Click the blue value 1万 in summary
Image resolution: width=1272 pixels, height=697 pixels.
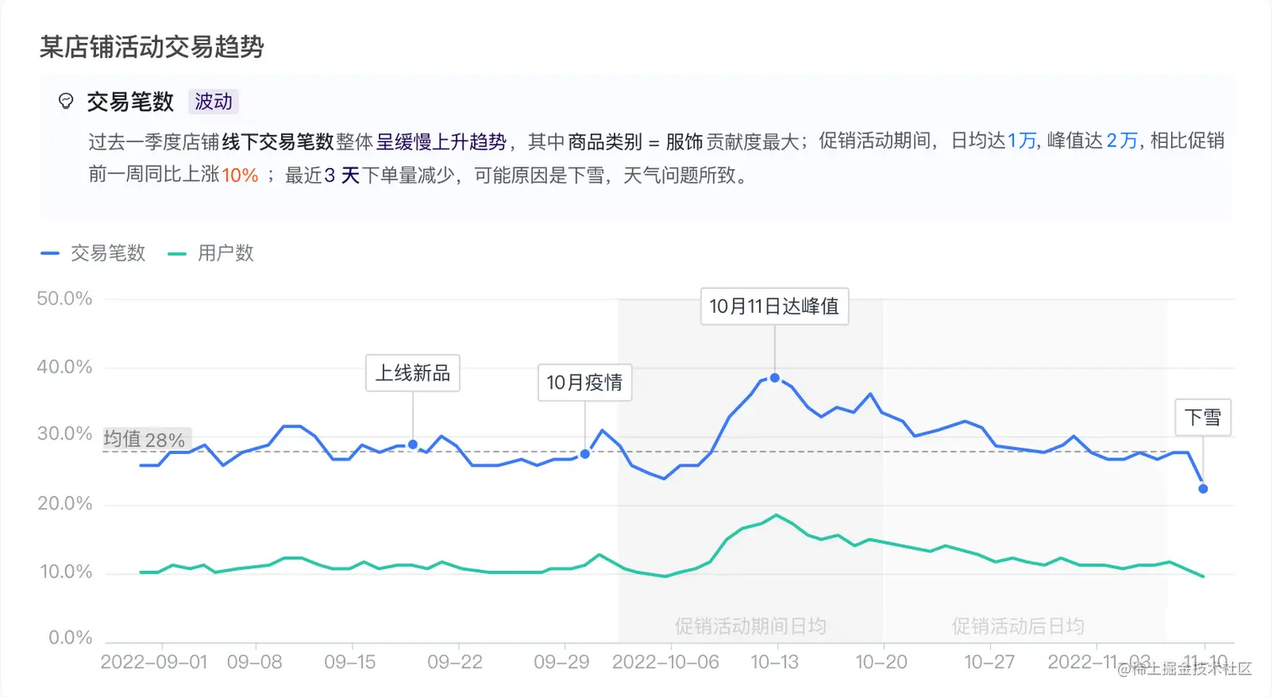(1021, 141)
